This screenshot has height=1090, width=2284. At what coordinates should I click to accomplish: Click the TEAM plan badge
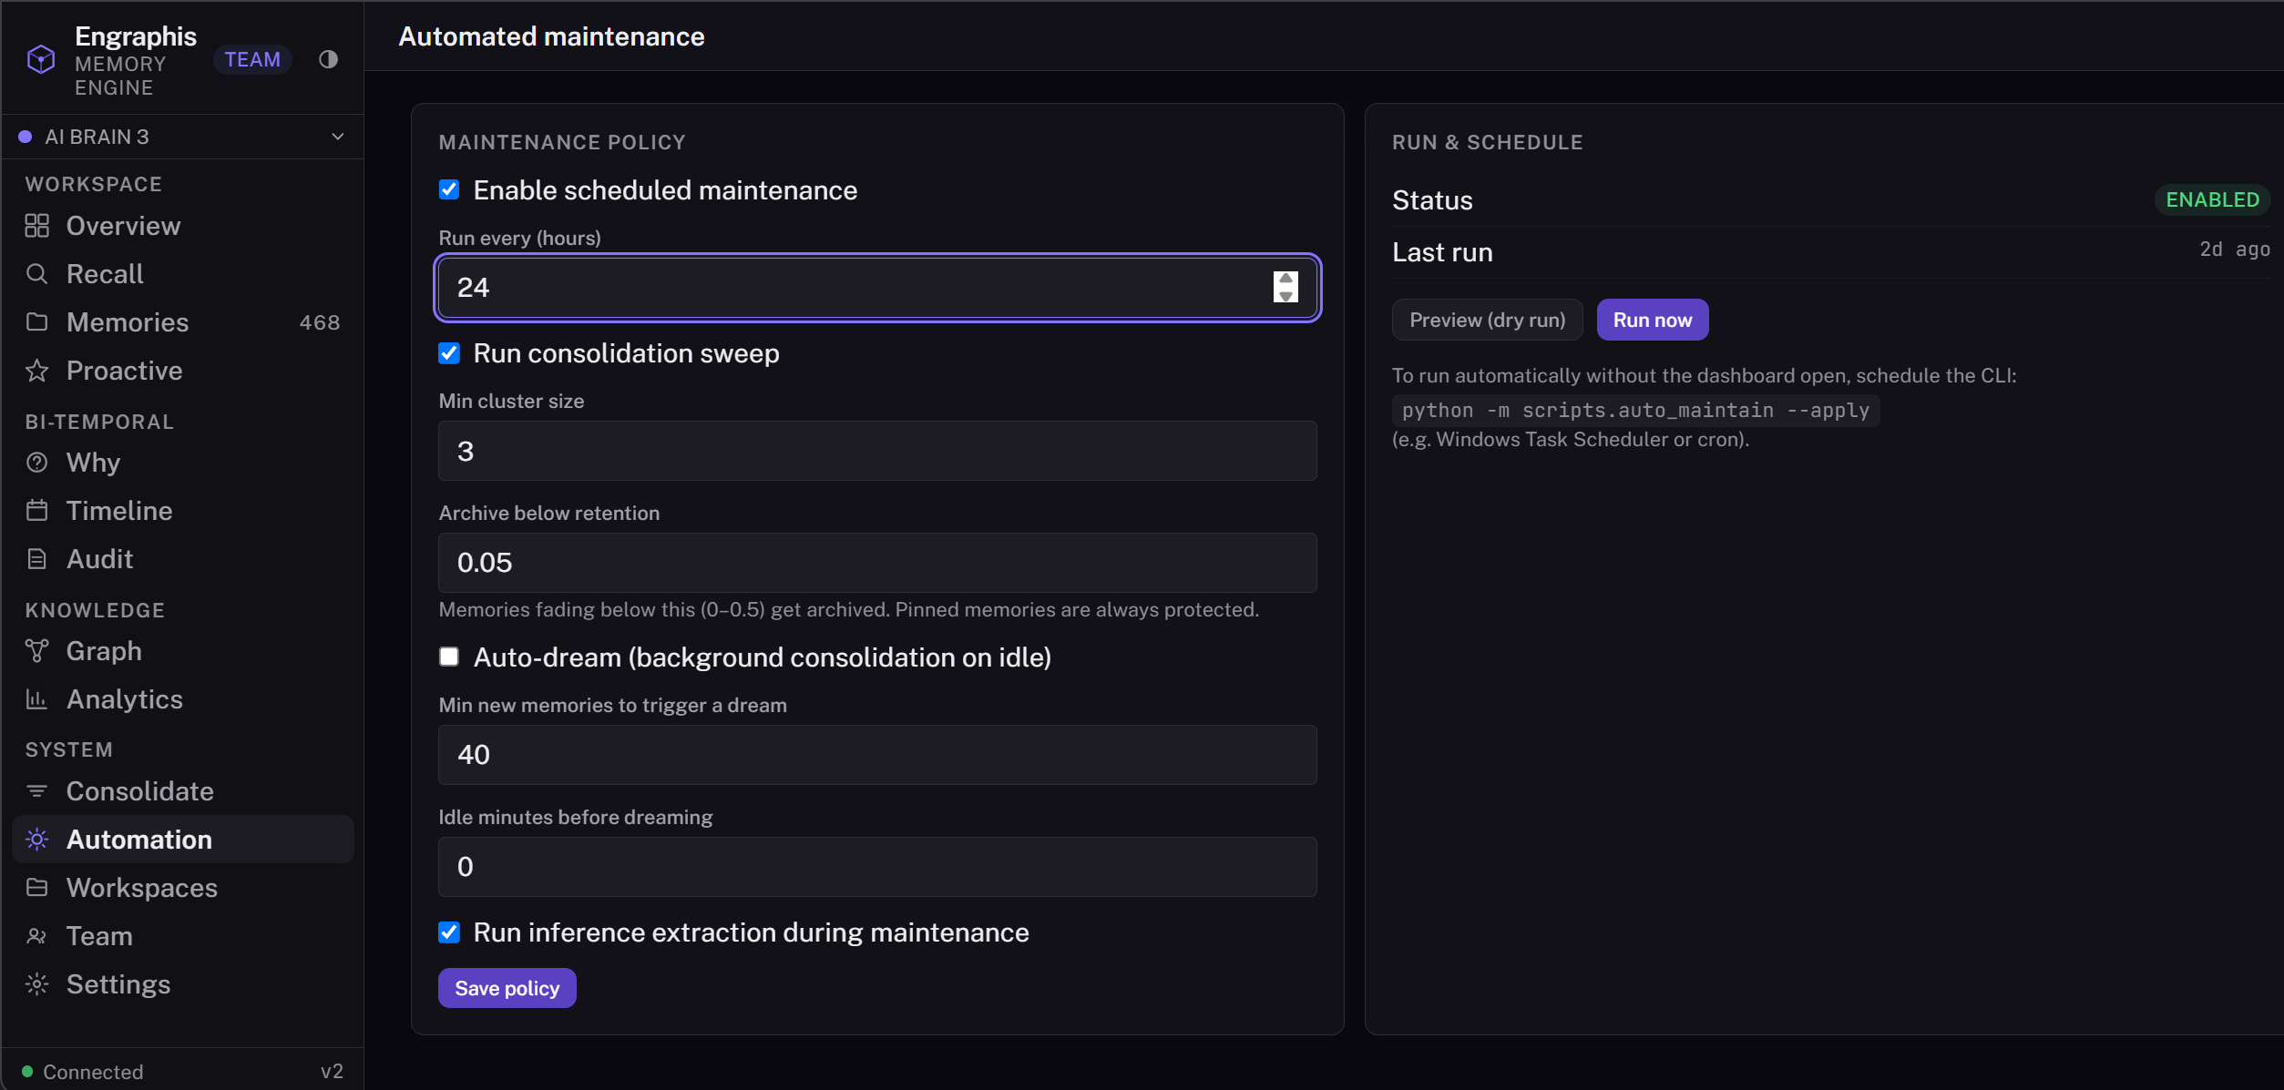tap(252, 60)
